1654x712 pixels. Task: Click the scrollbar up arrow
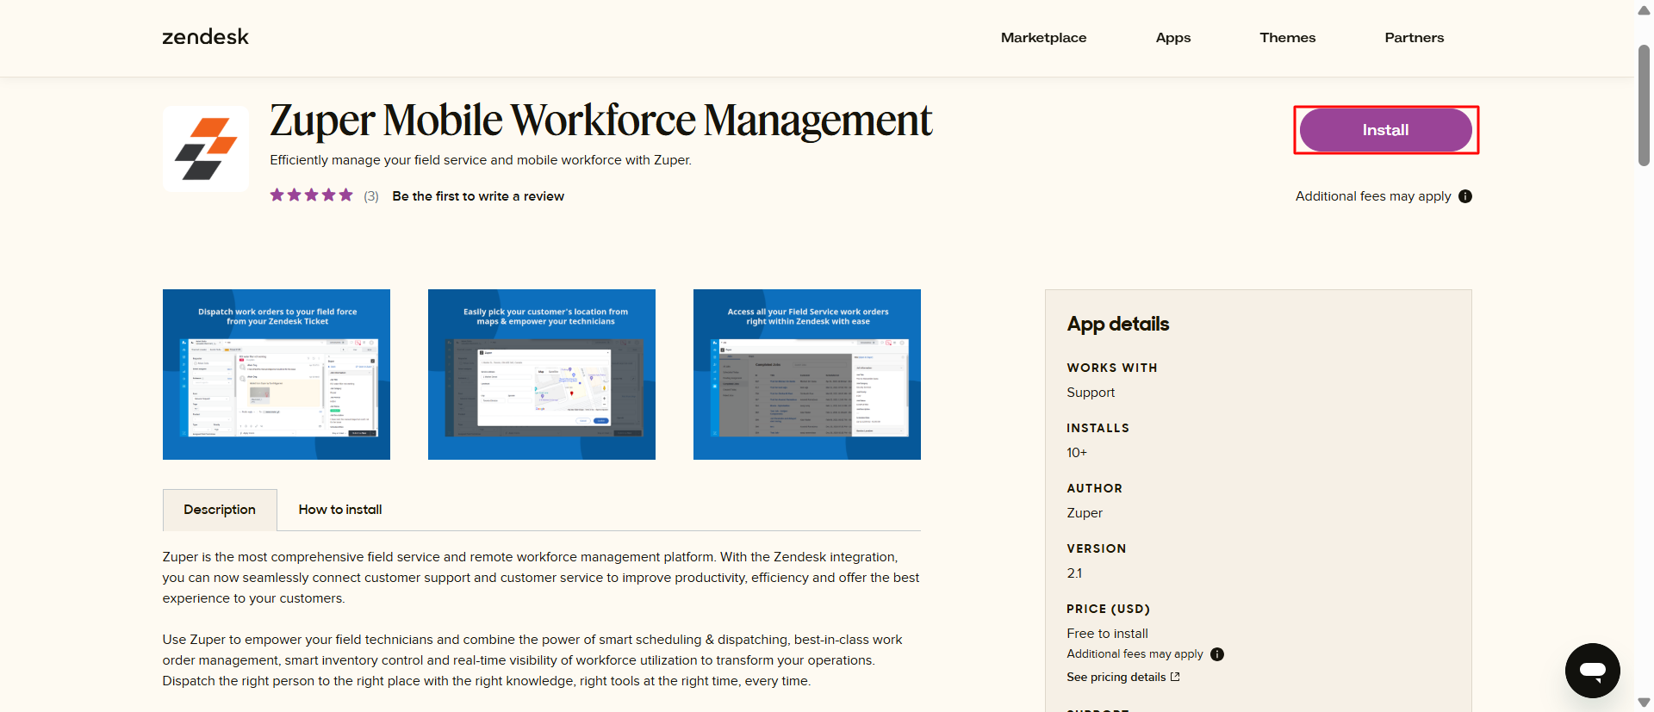1644,10
